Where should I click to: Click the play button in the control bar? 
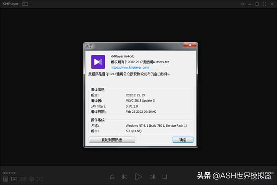pyautogui.click(x=138, y=177)
